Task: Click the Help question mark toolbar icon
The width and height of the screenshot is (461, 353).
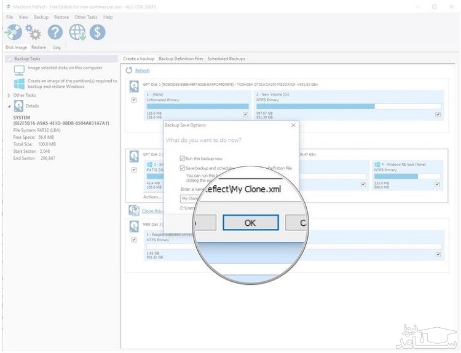Action: 55,32
